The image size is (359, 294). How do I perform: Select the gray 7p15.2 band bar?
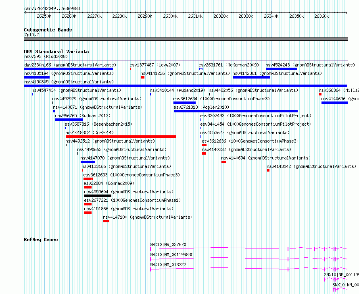pos(186,39)
